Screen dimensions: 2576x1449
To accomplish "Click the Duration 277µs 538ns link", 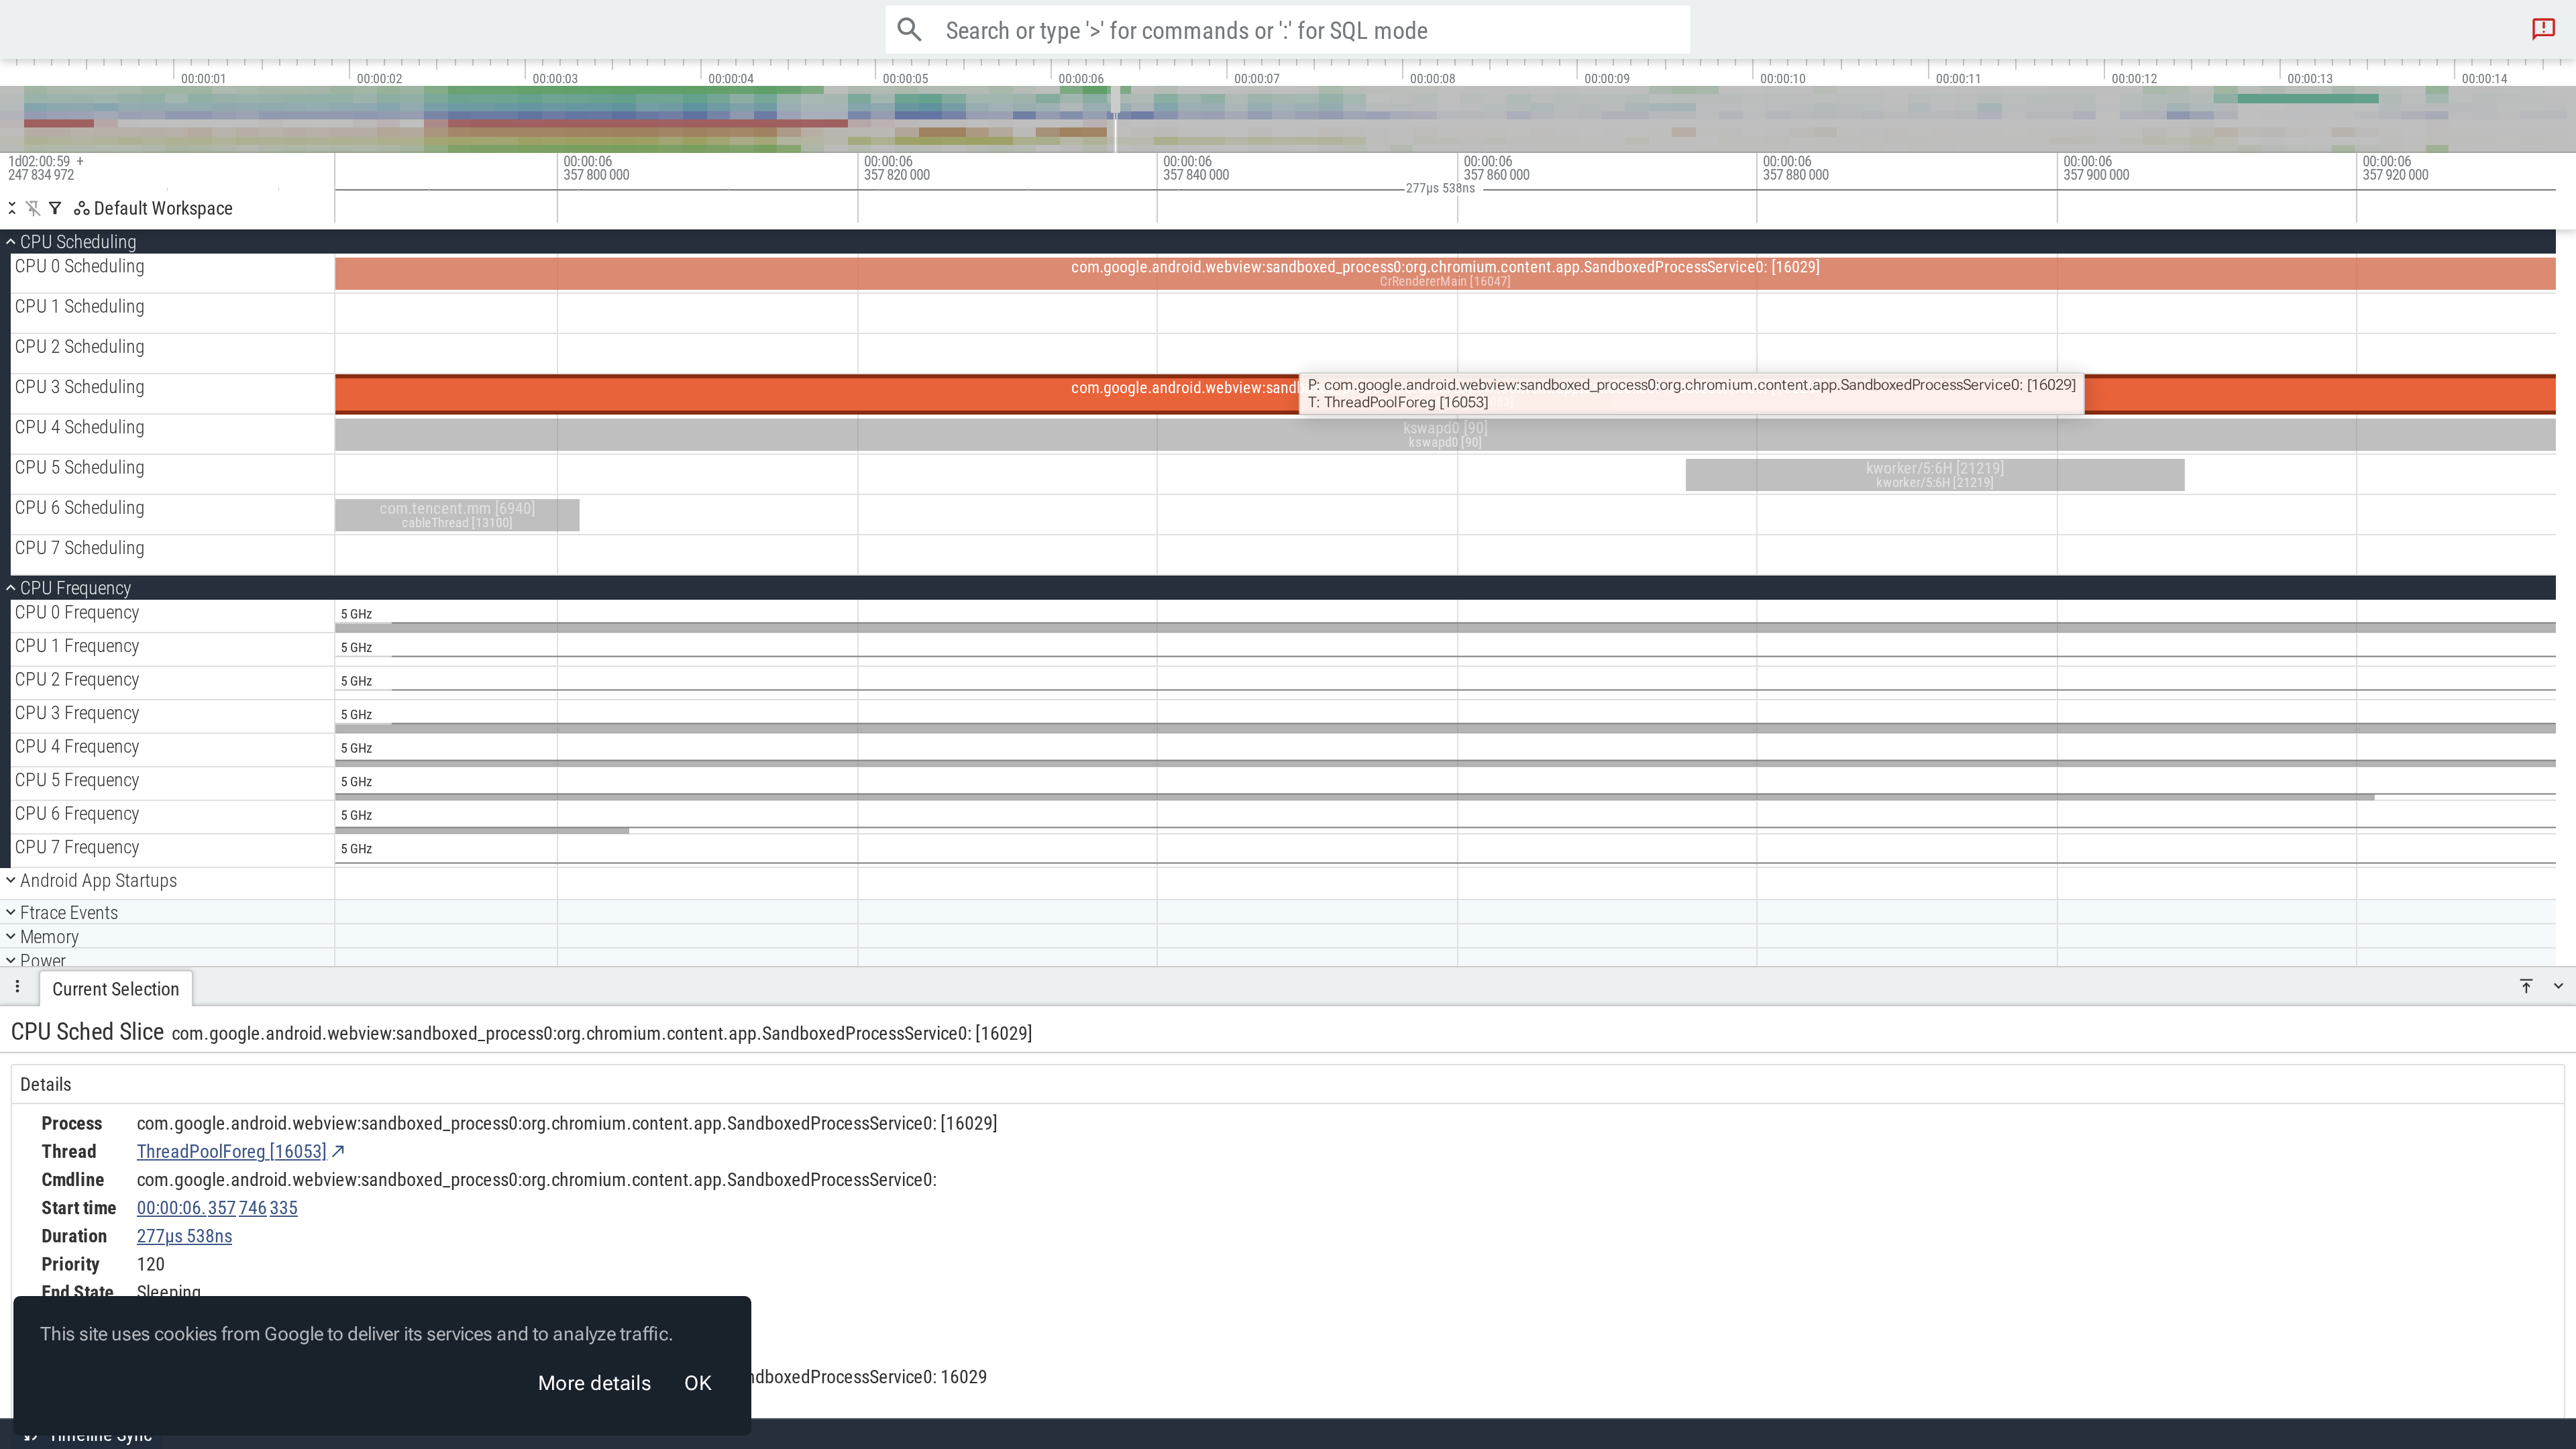I will pos(184,1236).
